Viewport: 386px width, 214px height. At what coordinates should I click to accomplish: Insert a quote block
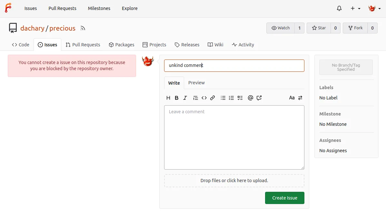pyautogui.click(x=195, y=98)
